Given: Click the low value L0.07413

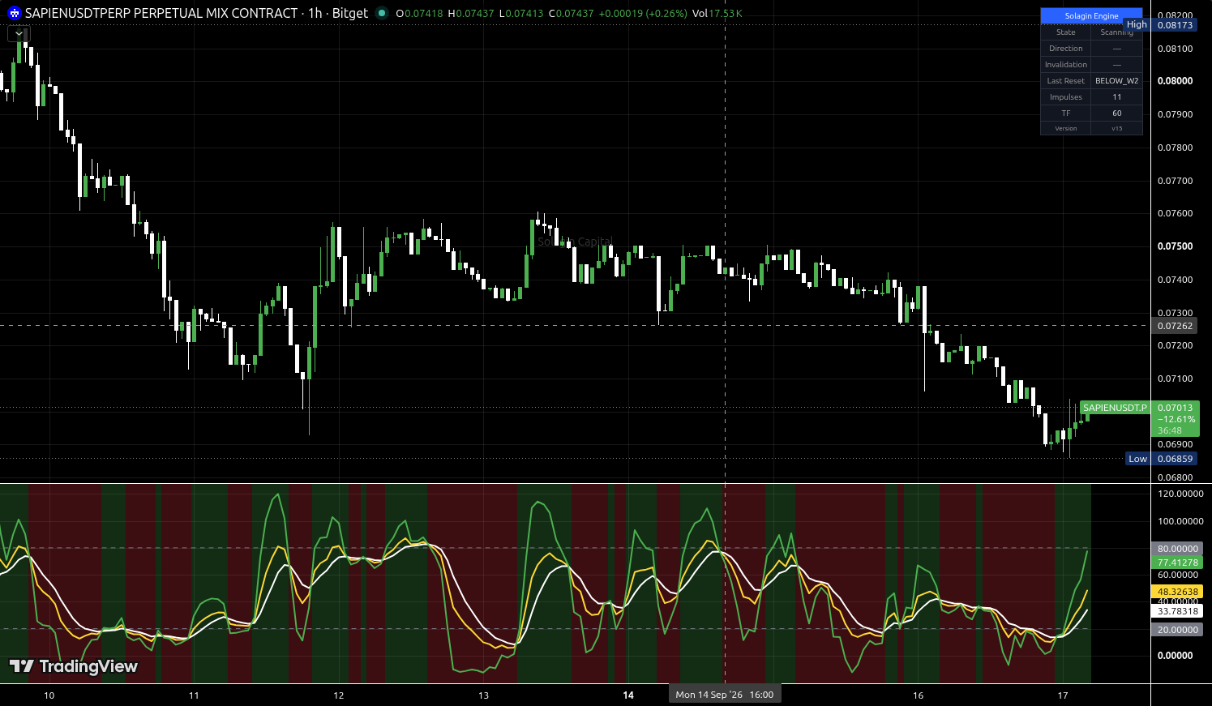Looking at the screenshot, I should [521, 14].
